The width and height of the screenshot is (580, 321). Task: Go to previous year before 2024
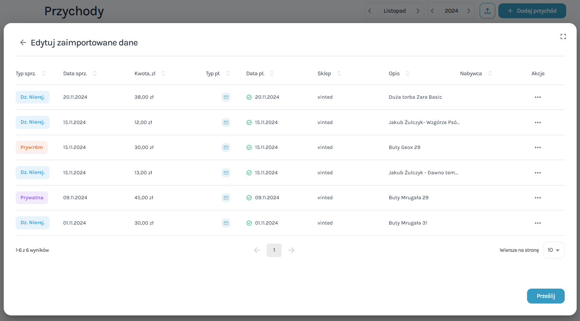432,11
